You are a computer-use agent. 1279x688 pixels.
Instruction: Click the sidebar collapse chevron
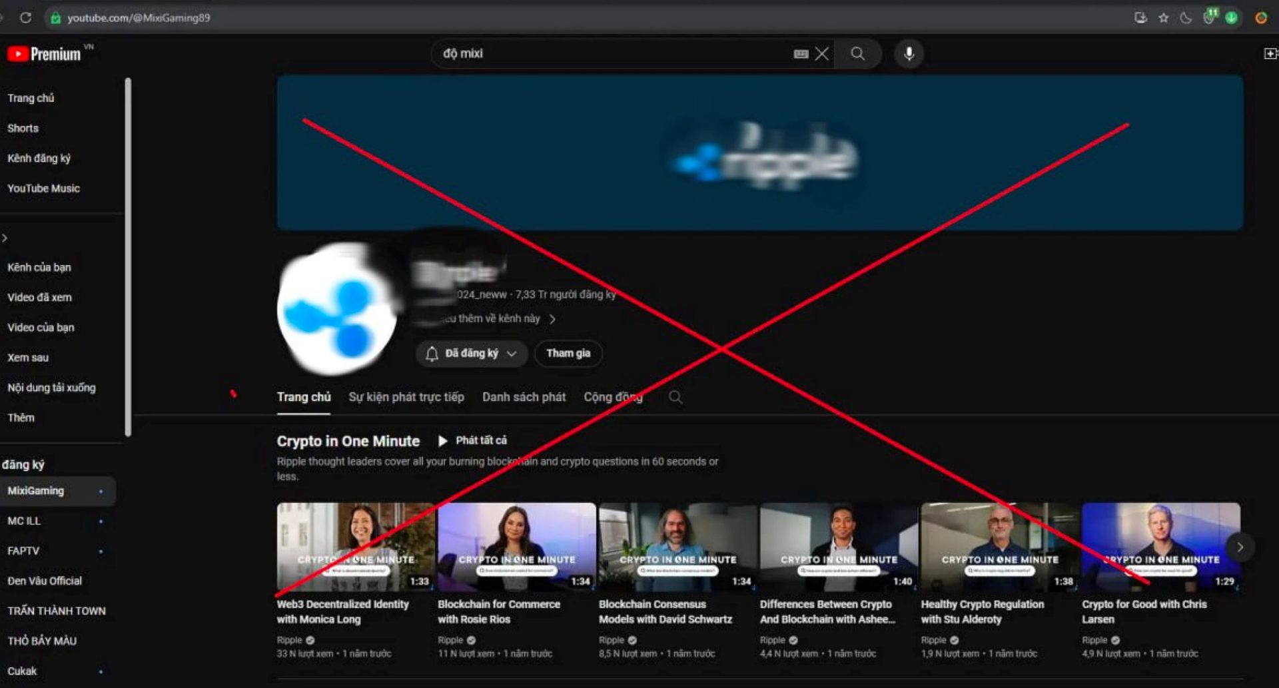point(5,237)
